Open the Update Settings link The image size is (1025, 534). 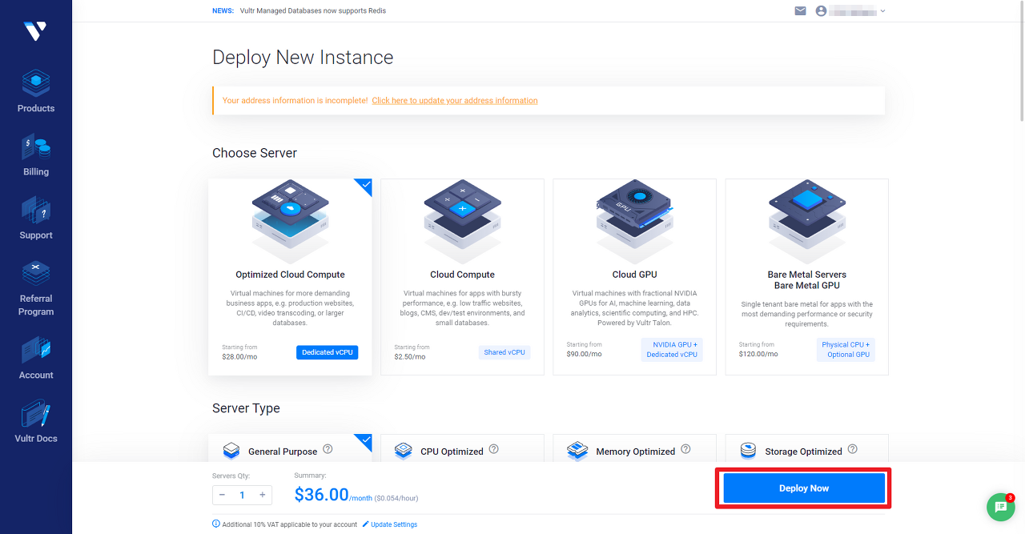pyautogui.click(x=390, y=524)
